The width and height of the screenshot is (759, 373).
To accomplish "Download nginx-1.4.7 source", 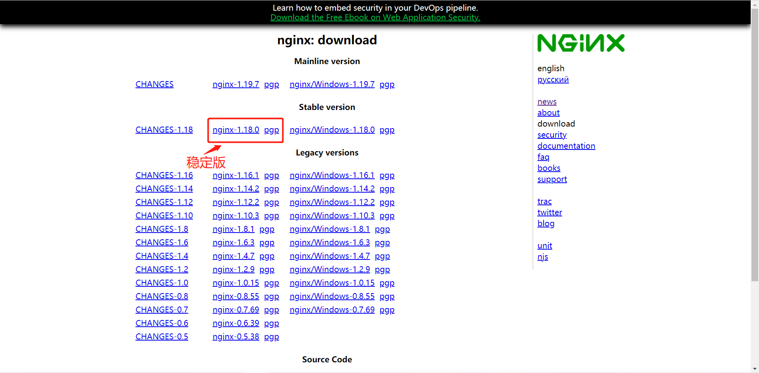I will click(x=233, y=256).
